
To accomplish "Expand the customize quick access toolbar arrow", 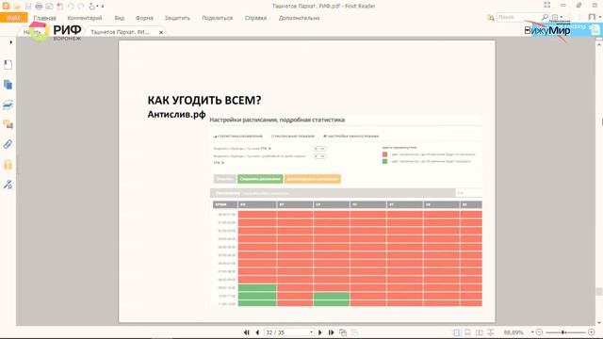I will (103, 7).
